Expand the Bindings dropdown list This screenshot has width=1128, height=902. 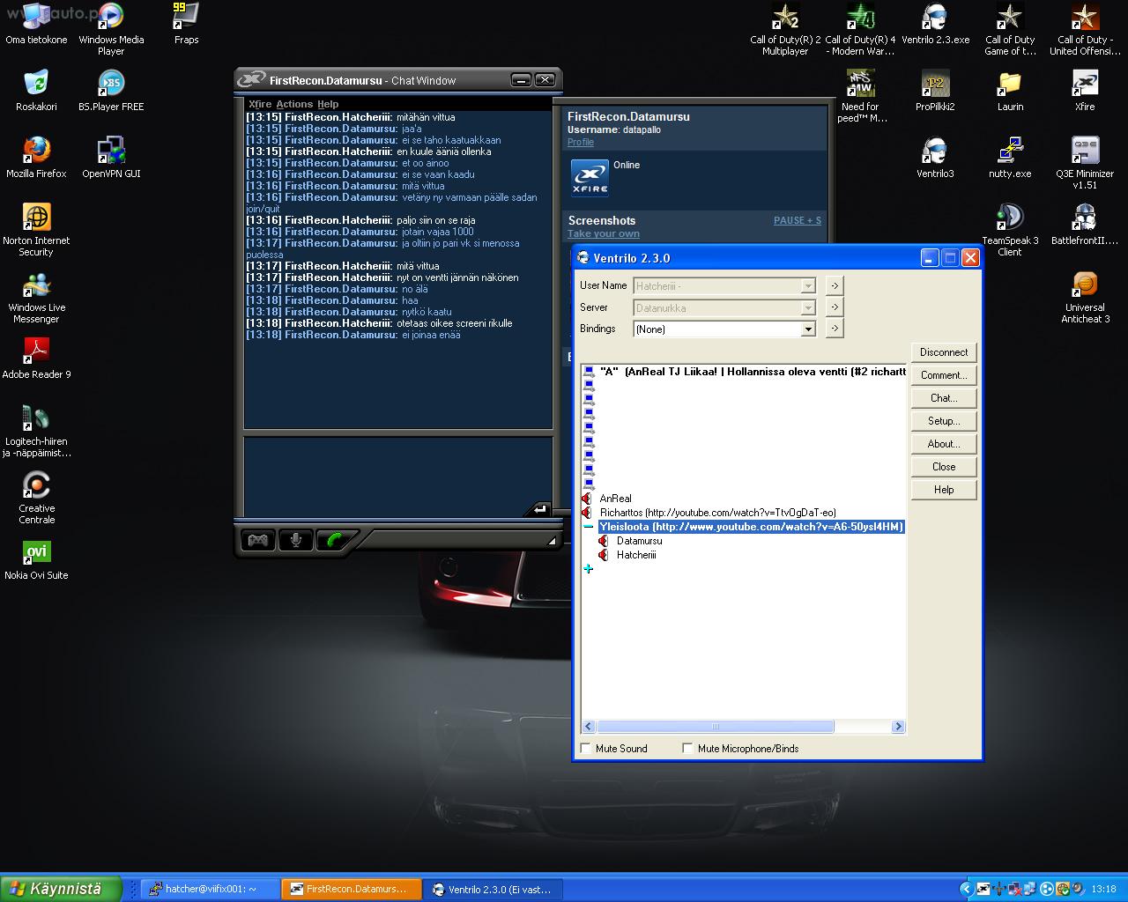tap(807, 329)
